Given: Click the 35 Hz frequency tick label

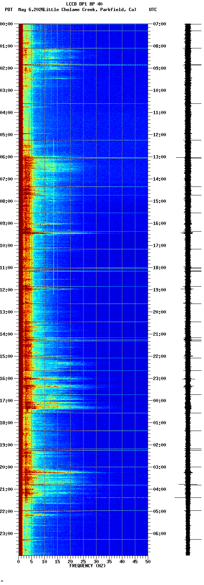Looking at the screenshot, I should coord(109,562).
